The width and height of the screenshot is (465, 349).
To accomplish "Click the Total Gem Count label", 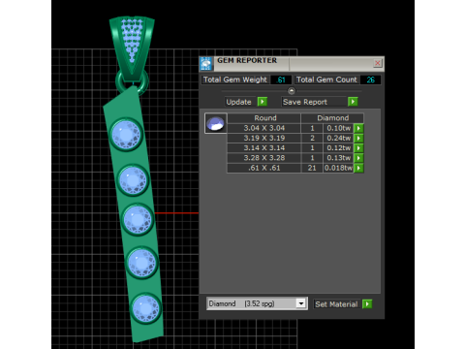I will [326, 79].
